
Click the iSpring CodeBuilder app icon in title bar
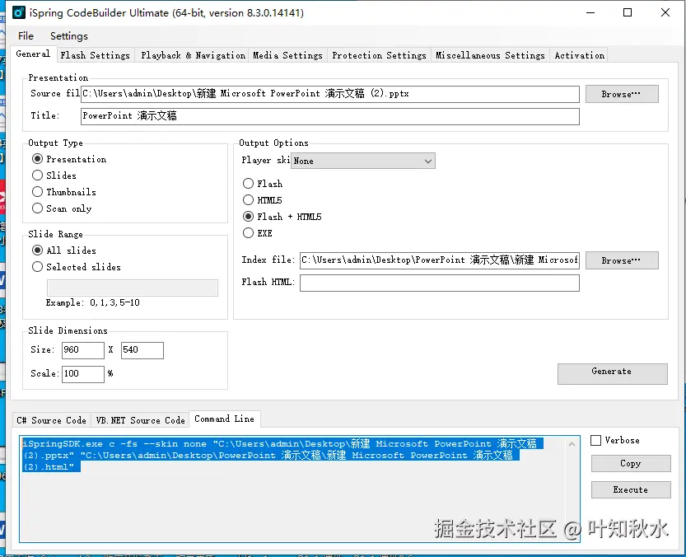click(19, 12)
